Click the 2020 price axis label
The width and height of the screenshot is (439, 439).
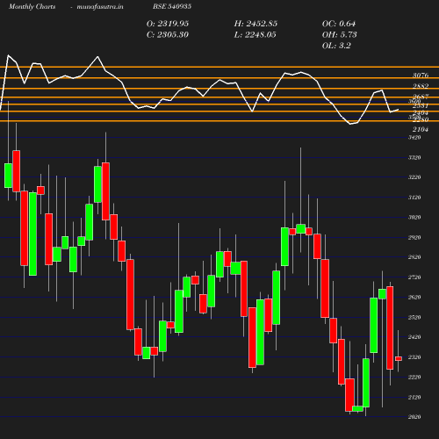[414, 417]
